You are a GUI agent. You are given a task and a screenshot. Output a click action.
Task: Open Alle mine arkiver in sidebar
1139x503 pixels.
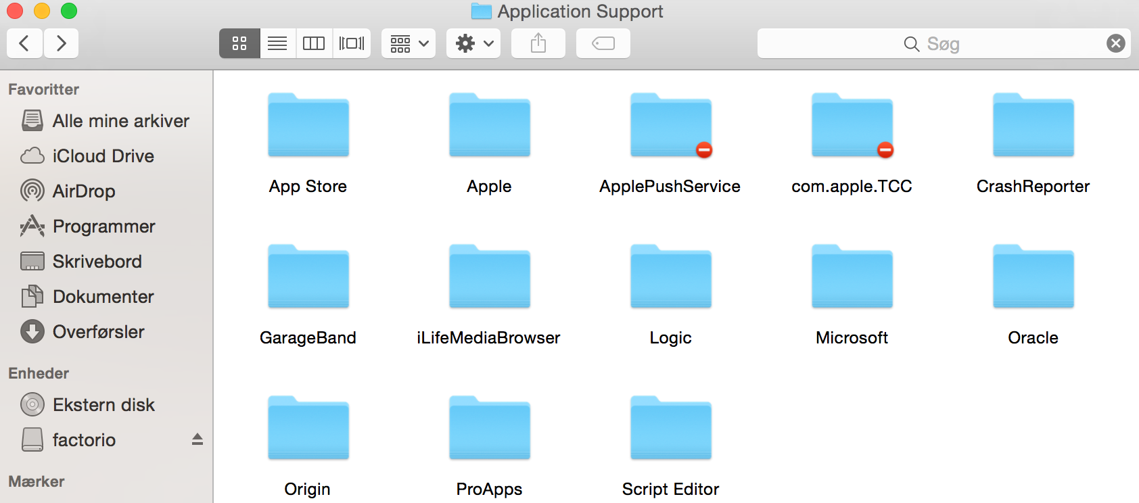point(106,121)
